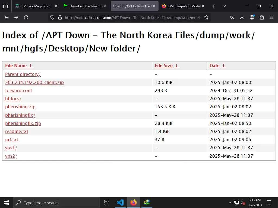Close the IDM Integration Module tab

(203, 6)
